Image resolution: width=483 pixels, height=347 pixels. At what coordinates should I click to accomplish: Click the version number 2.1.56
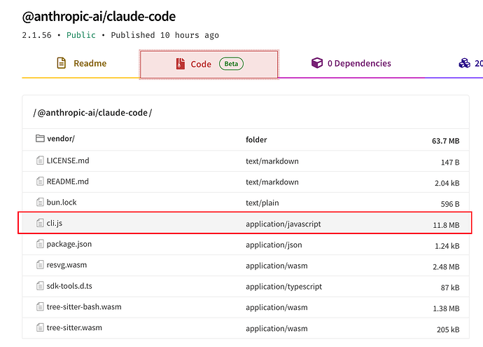click(x=36, y=35)
